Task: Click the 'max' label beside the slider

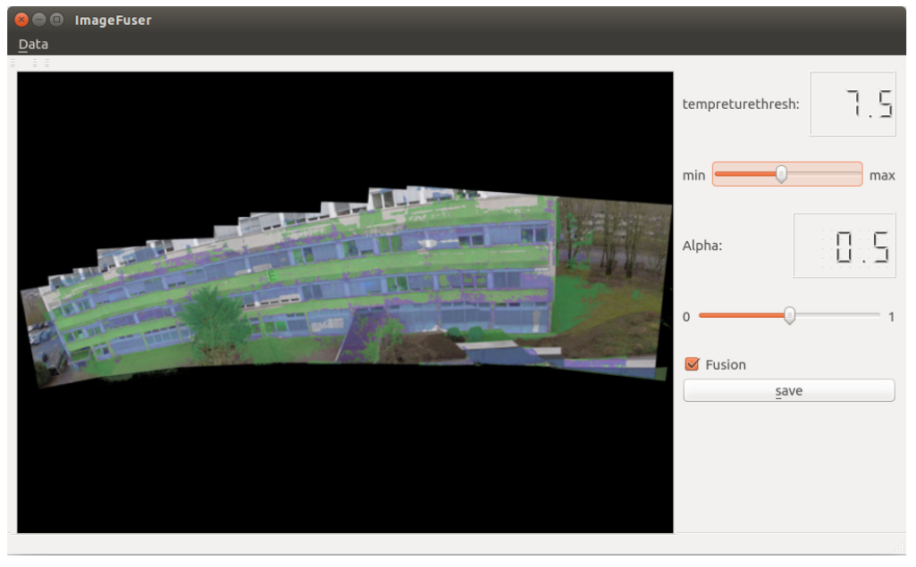Action: [882, 175]
